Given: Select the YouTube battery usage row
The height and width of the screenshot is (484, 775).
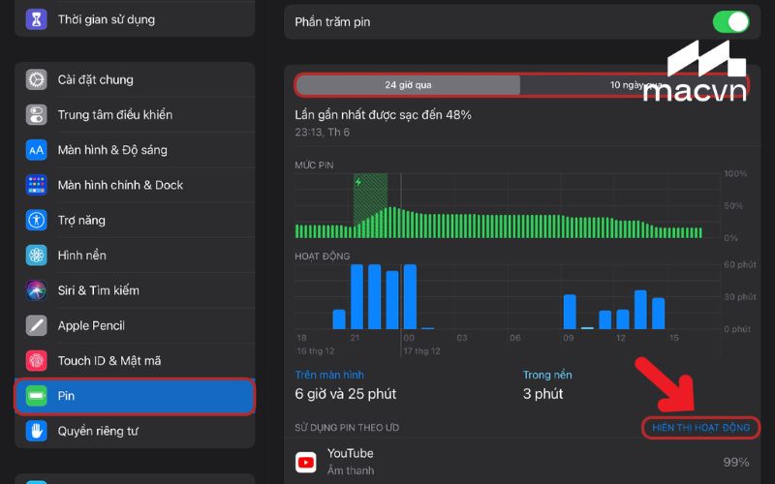Looking at the screenshot, I should pos(522,463).
